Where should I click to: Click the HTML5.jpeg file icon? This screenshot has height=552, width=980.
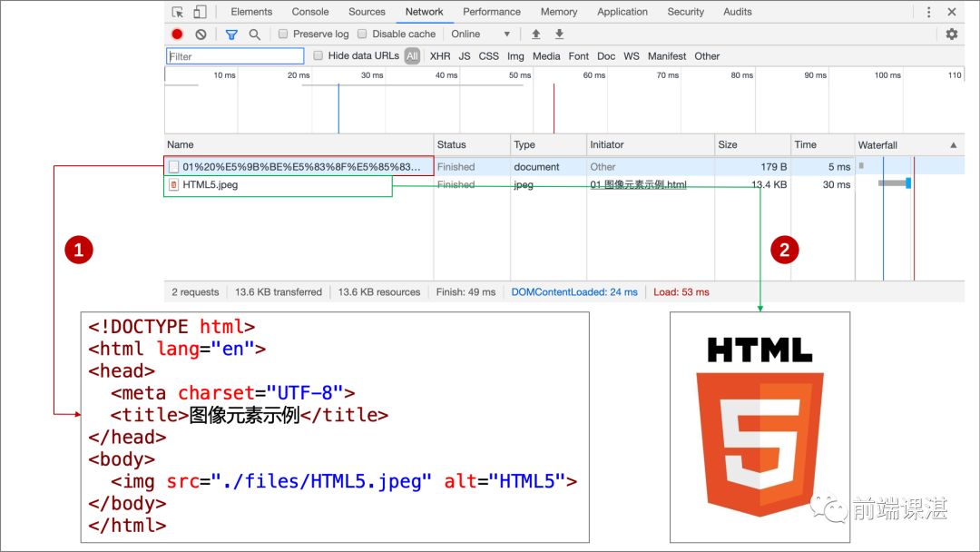tap(173, 185)
